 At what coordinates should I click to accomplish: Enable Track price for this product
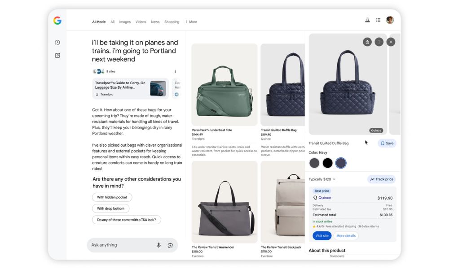(x=382, y=179)
